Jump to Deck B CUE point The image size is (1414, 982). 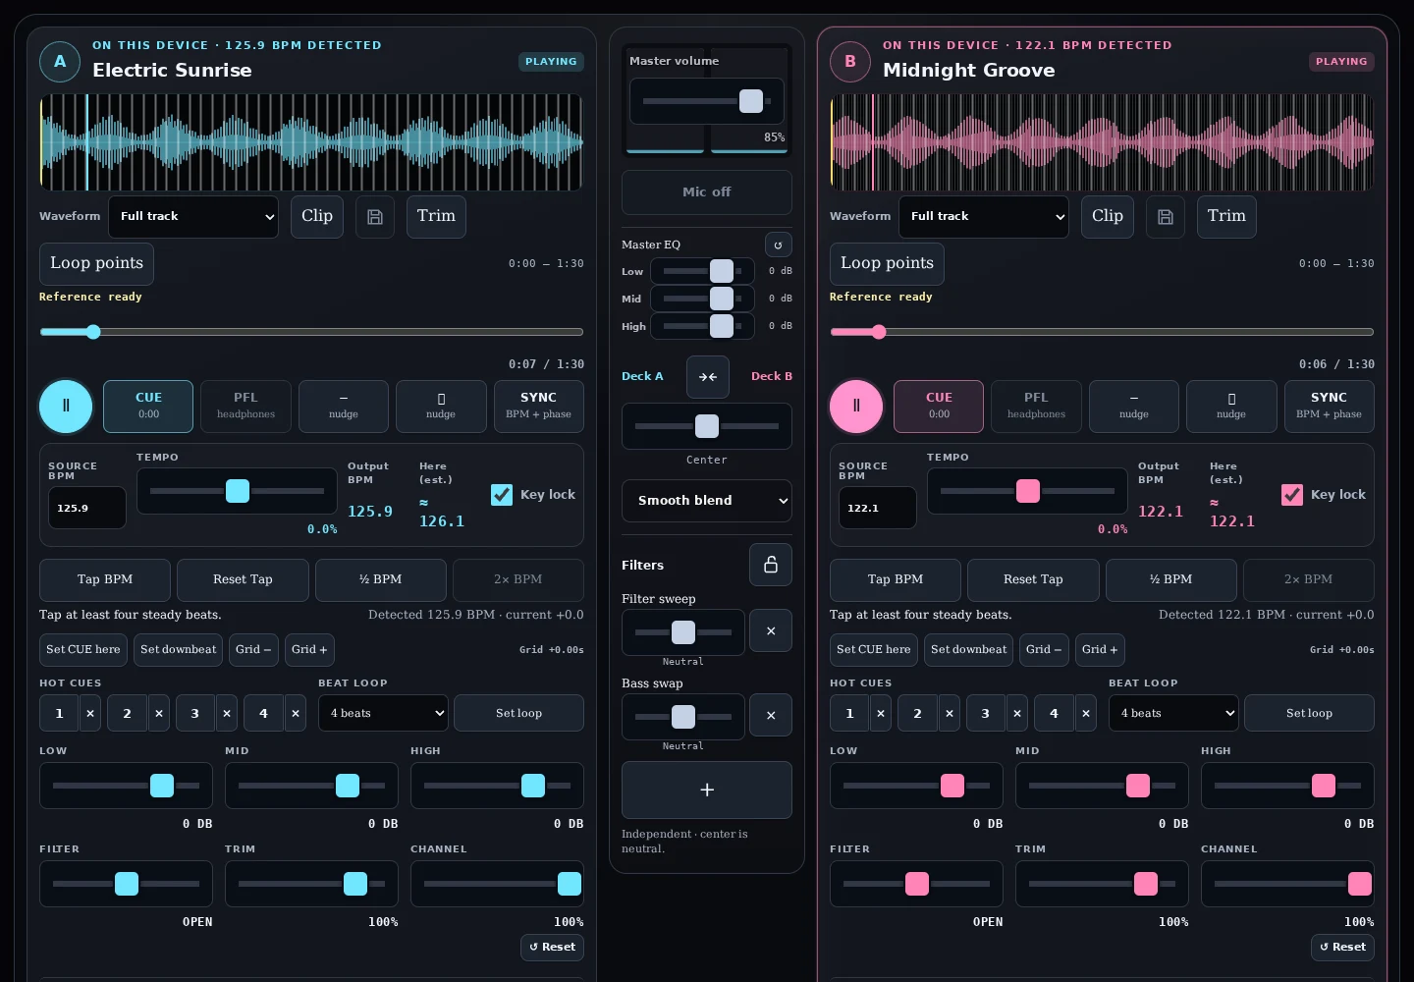(x=939, y=407)
